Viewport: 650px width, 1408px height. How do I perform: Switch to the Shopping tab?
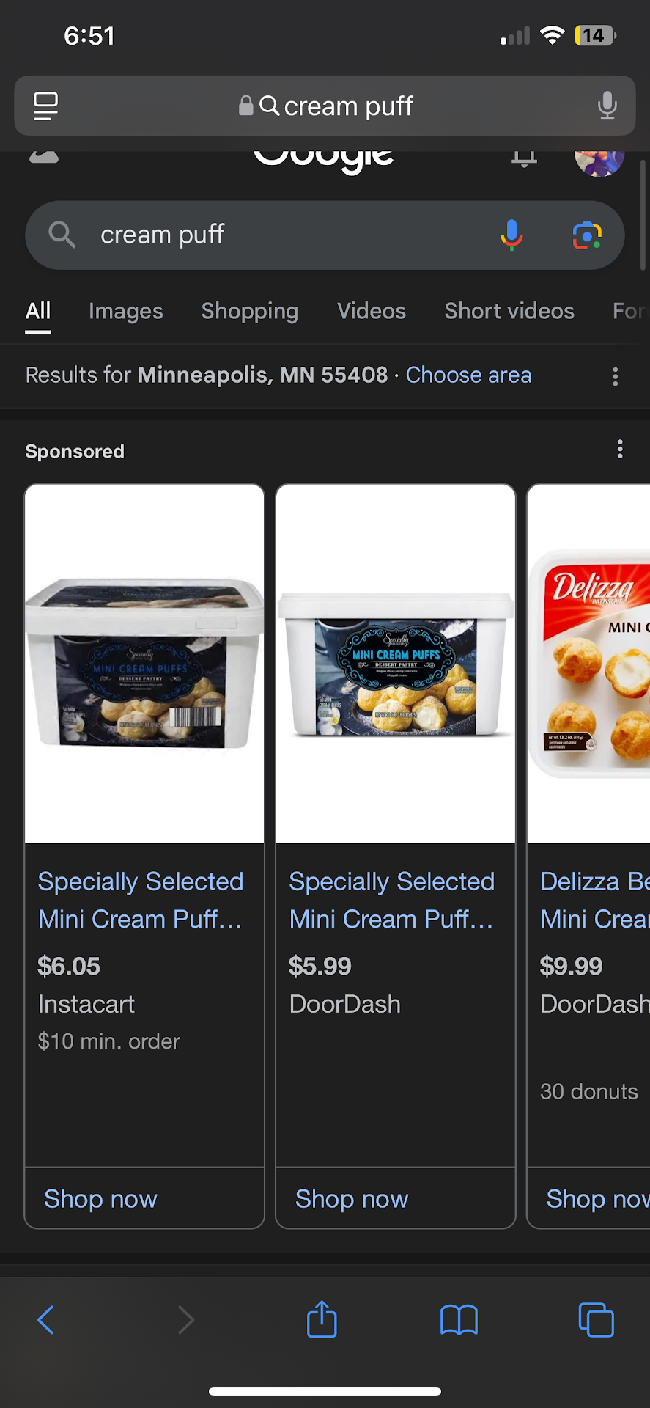point(249,311)
